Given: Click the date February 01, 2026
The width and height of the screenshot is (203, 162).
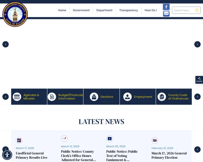Looking at the screenshot, I should pyautogui.click(x=162, y=148).
